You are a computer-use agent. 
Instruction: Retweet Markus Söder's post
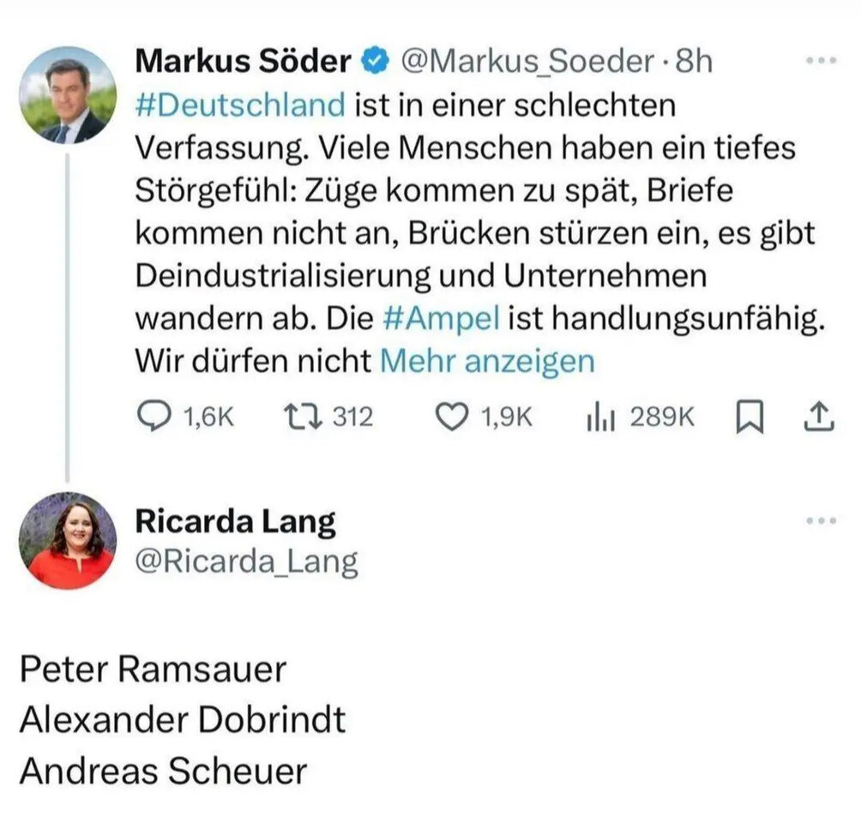[302, 417]
